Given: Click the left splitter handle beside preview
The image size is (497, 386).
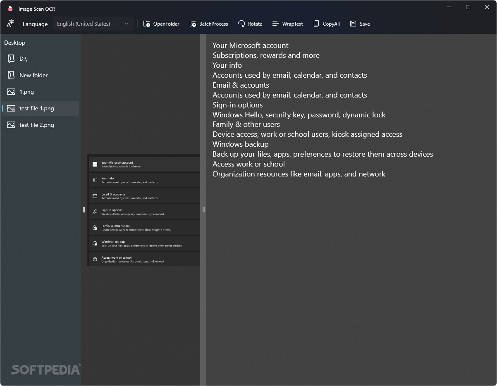Looking at the screenshot, I should click(x=84, y=210).
